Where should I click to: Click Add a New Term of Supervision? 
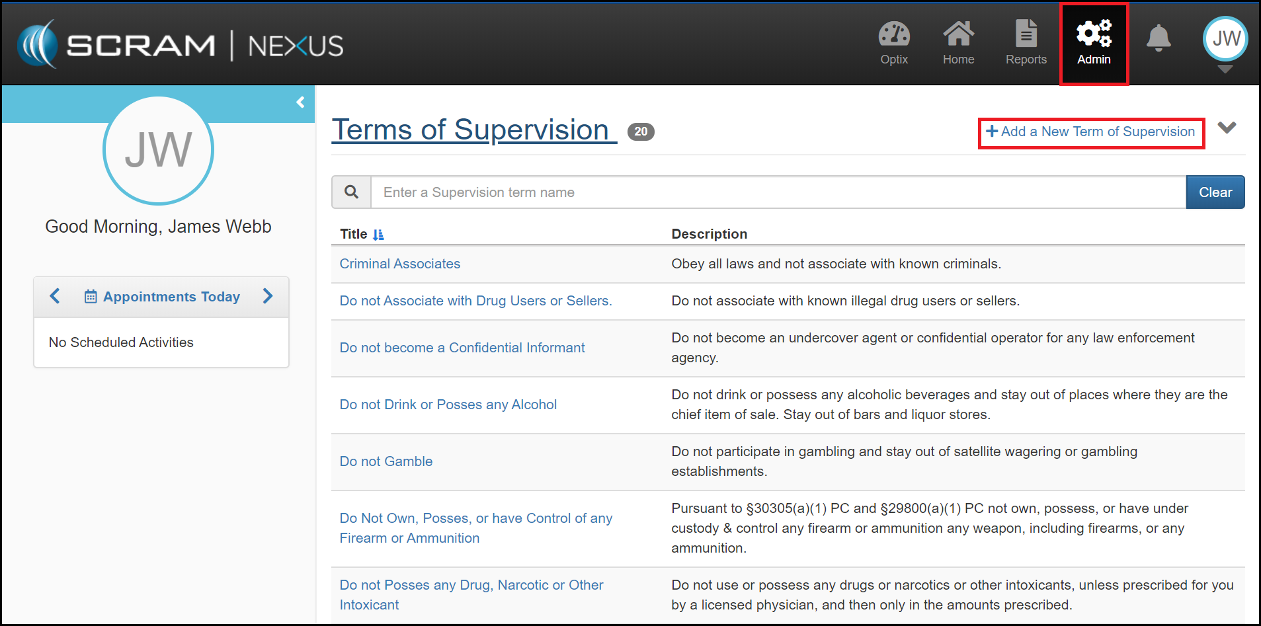(x=1091, y=132)
